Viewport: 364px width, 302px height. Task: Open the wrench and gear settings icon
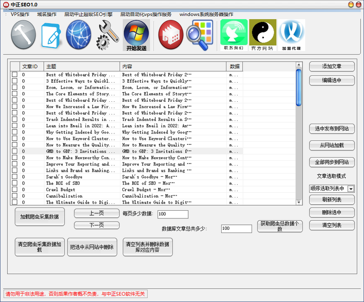(107, 35)
